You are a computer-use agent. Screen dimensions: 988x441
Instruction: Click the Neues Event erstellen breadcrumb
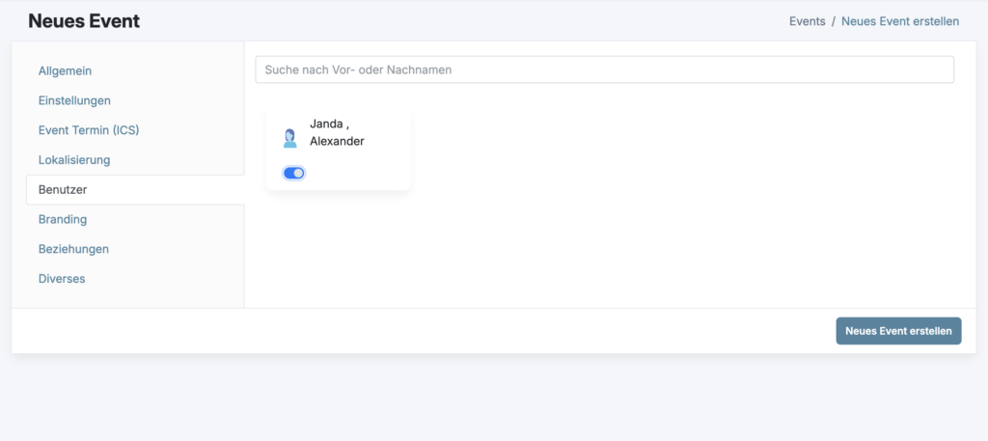[899, 21]
